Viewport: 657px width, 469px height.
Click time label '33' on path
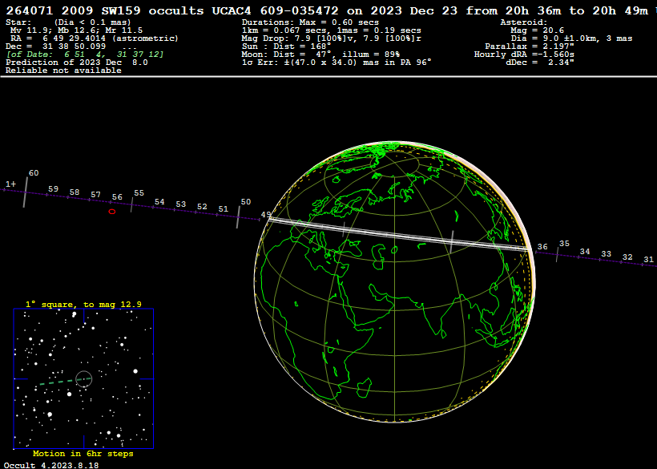click(606, 253)
